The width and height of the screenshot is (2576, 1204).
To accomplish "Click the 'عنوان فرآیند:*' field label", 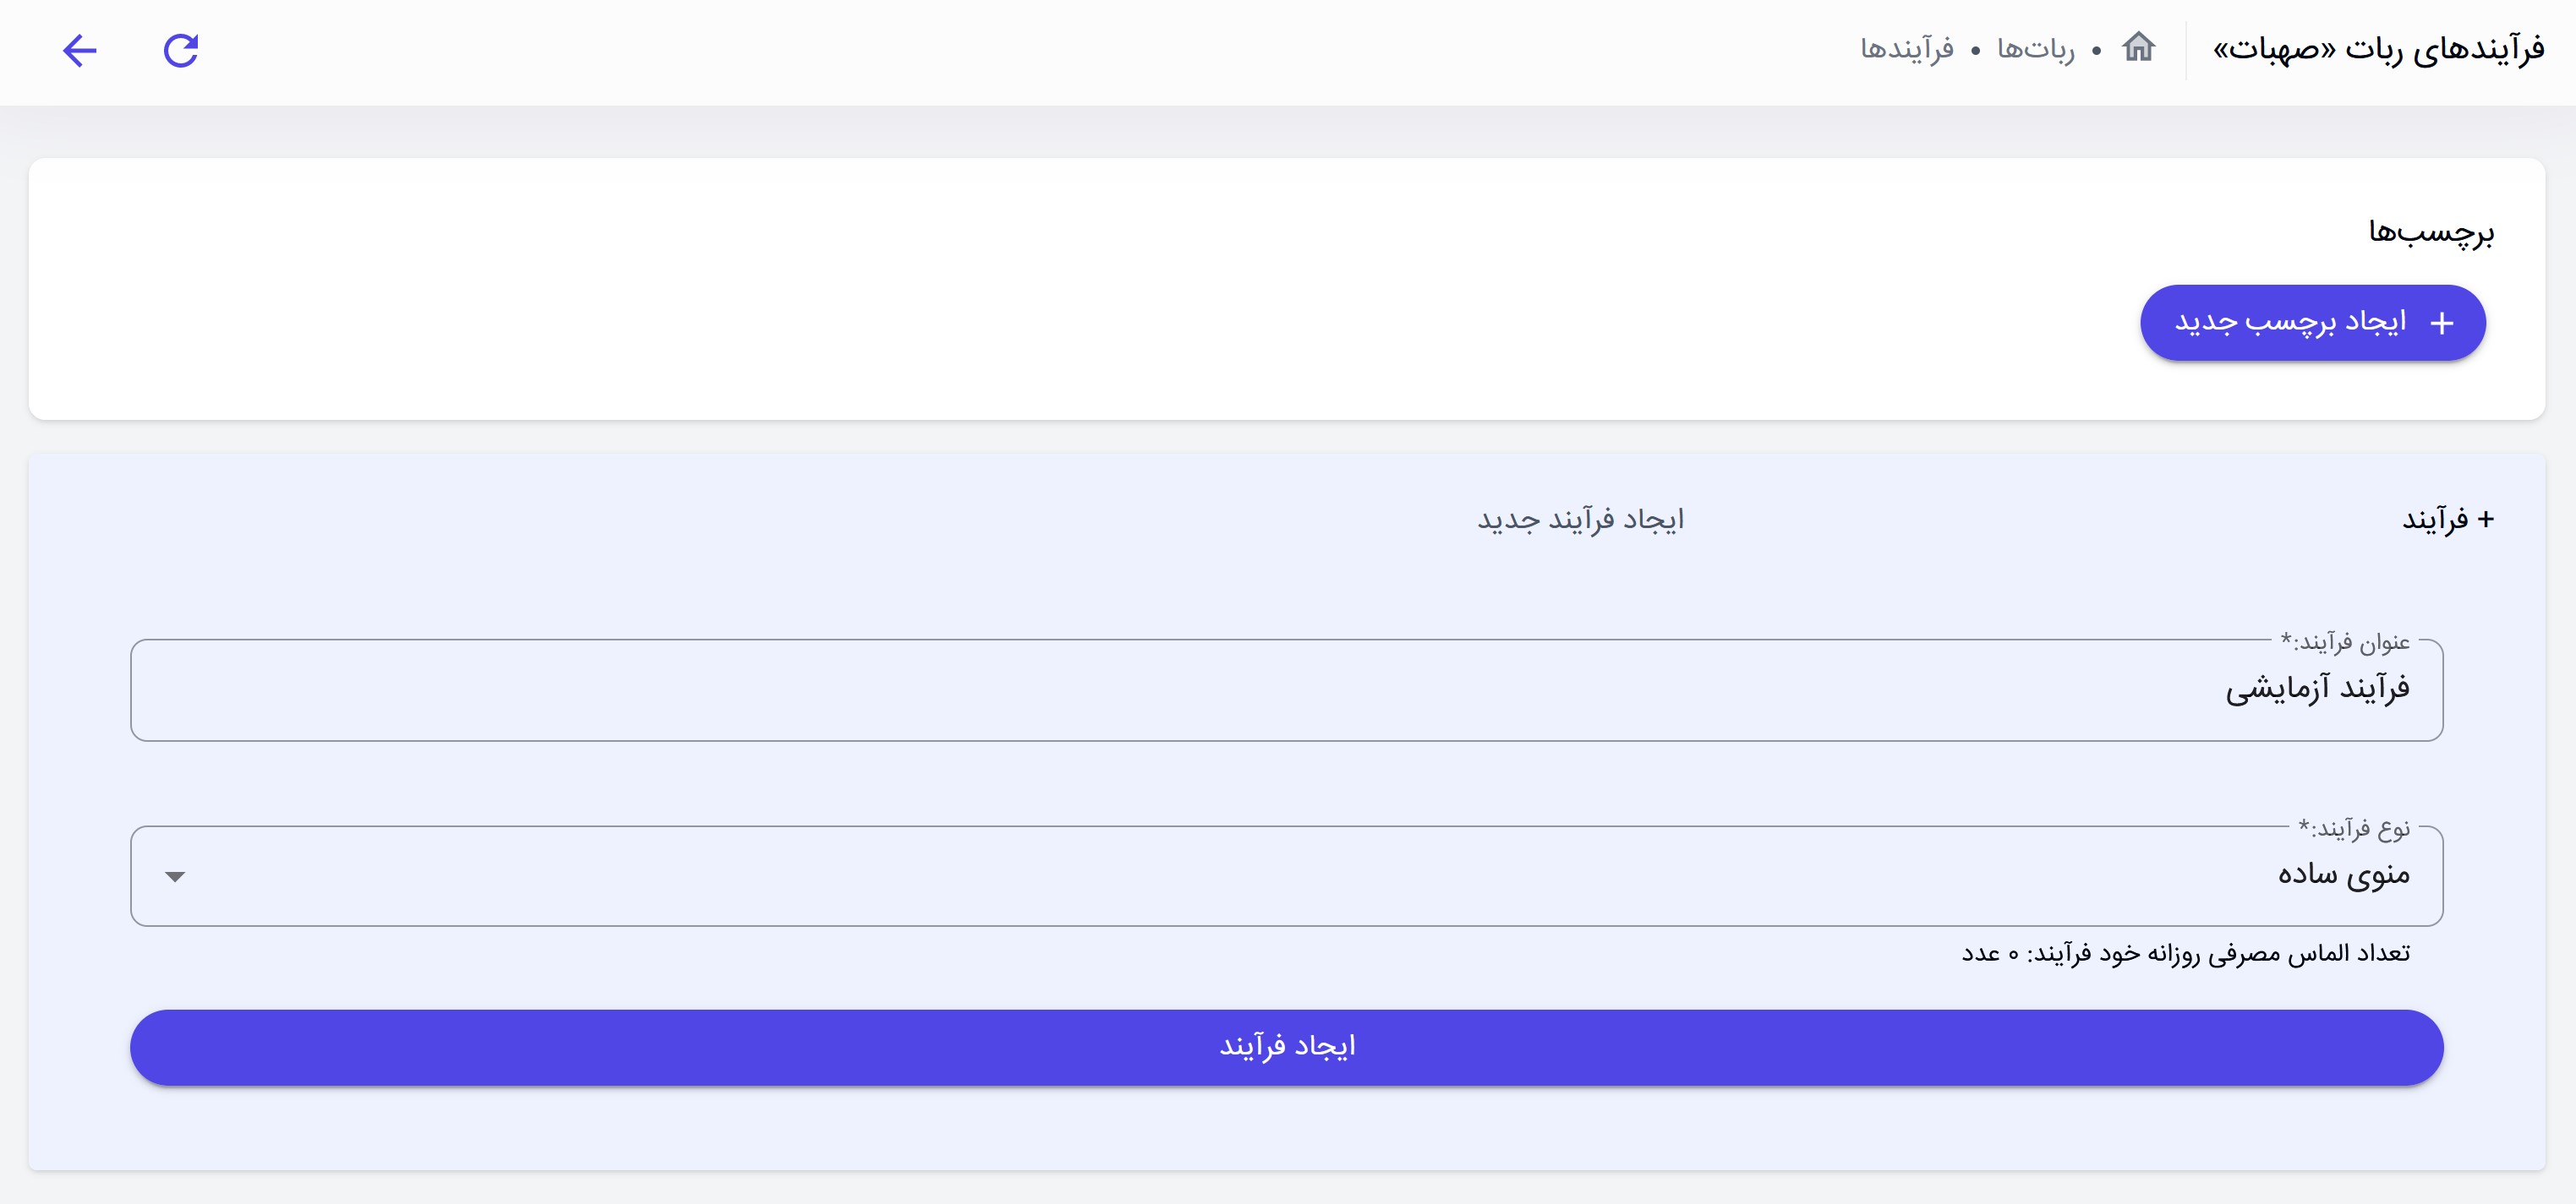I will pos(2344,641).
